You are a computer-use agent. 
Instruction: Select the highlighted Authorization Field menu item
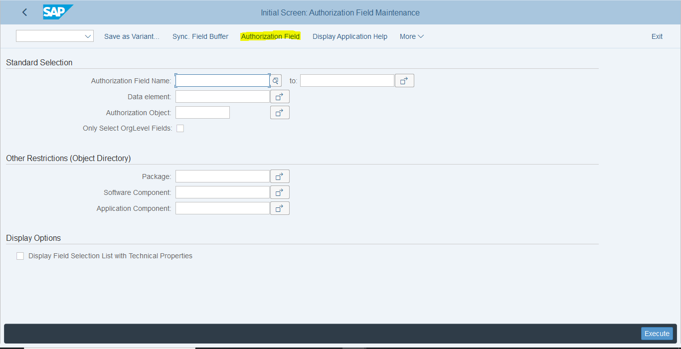pyautogui.click(x=270, y=36)
